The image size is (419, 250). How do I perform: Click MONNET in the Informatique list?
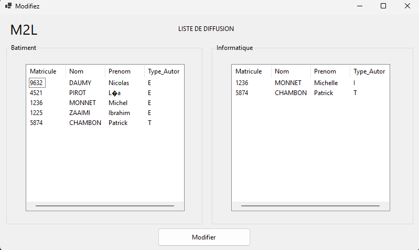click(x=288, y=82)
